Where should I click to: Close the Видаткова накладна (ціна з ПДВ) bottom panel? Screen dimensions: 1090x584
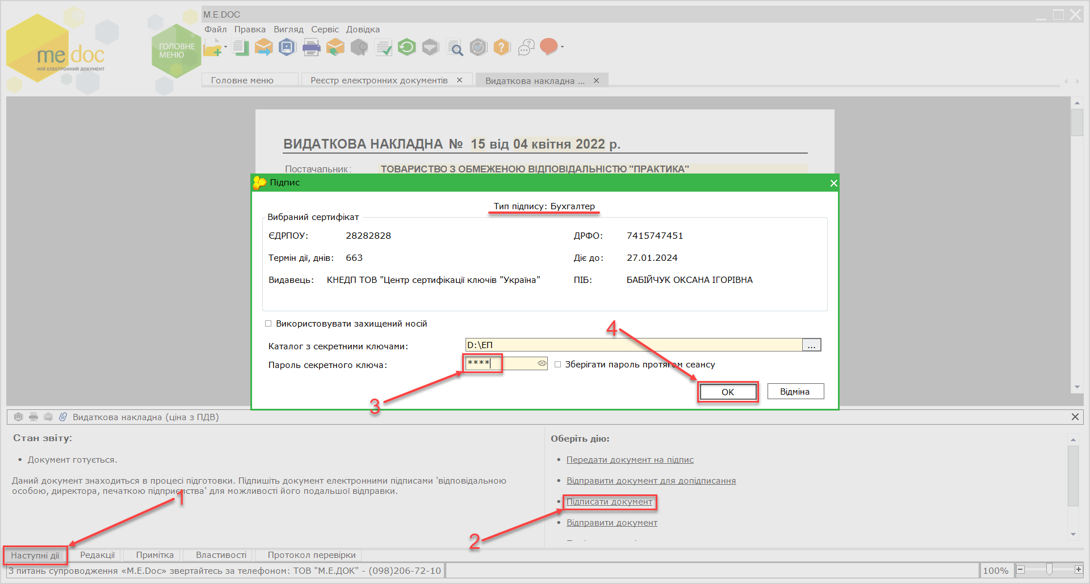[1075, 417]
